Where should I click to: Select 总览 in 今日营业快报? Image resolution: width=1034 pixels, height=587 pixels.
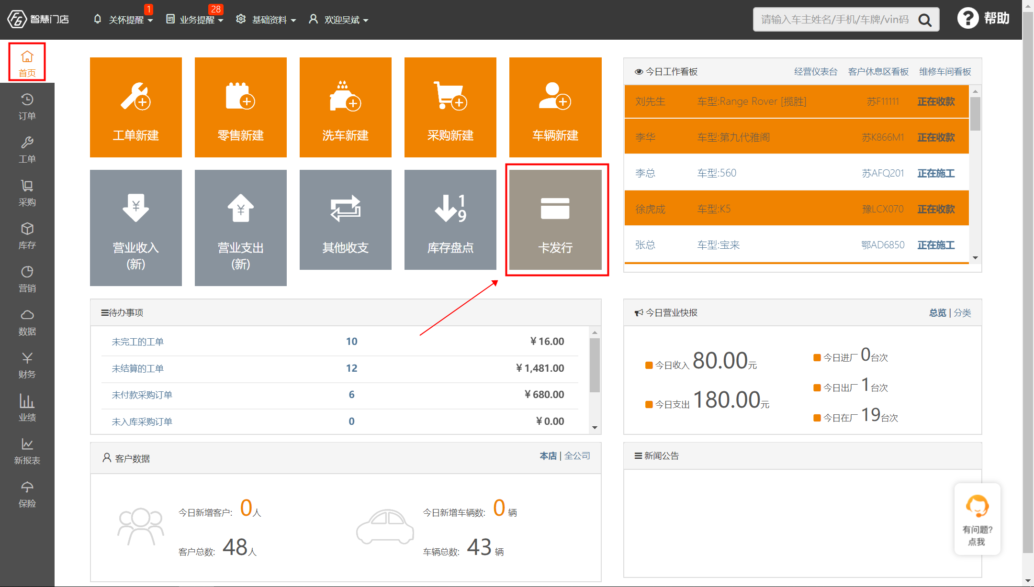tap(937, 313)
